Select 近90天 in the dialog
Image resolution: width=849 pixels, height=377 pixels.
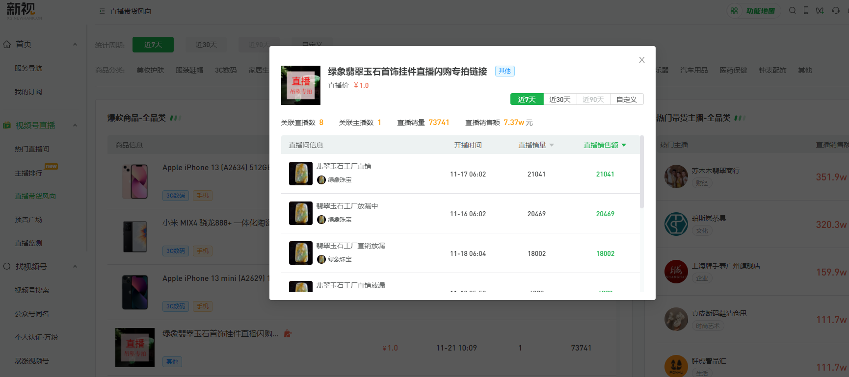tap(593, 99)
